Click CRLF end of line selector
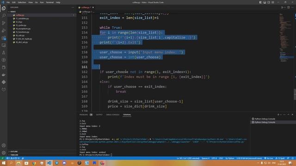Viewport: 296px width, 166px height. (x=221, y=158)
